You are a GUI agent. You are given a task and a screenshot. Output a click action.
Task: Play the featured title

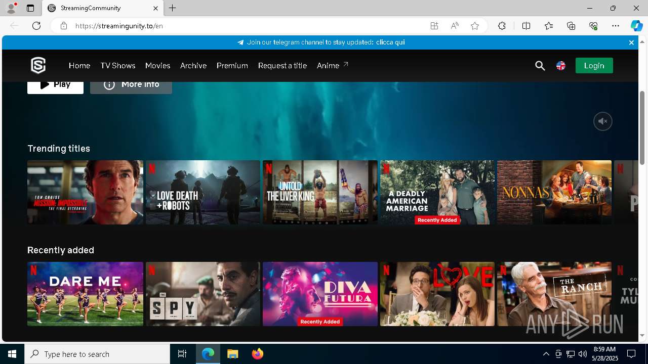click(x=55, y=87)
